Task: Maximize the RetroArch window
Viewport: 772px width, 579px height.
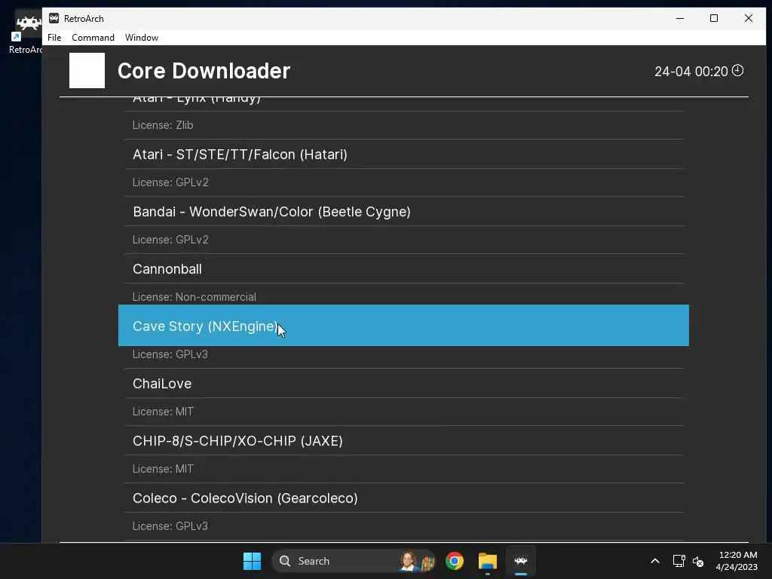Action: pyautogui.click(x=714, y=18)
